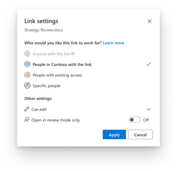177x171 pixels.
Task: Select Specific people option
Action: pyautogui.click(x=46, y=86)
